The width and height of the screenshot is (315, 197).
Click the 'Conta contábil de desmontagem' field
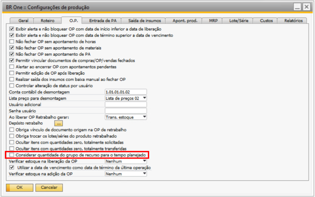(x=126, y=92)
